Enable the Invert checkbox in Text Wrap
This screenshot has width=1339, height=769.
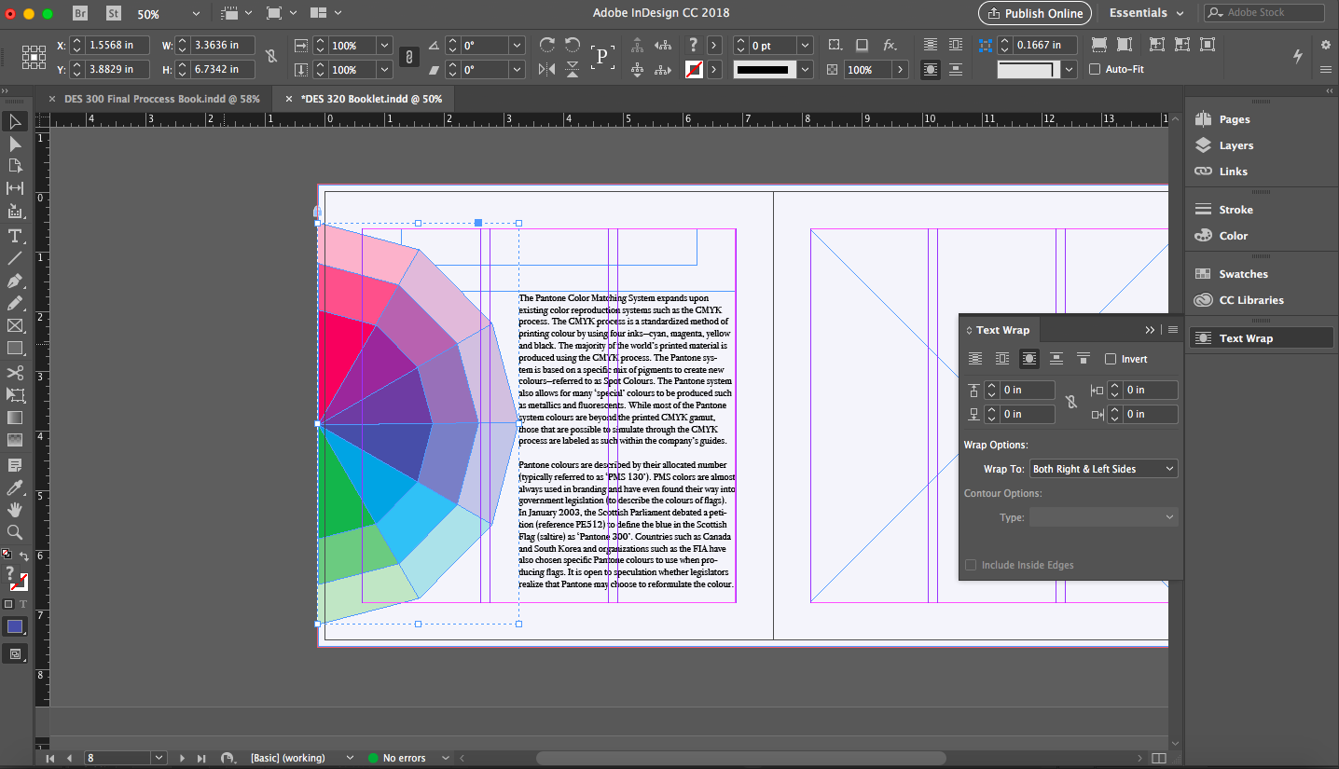1110,359
